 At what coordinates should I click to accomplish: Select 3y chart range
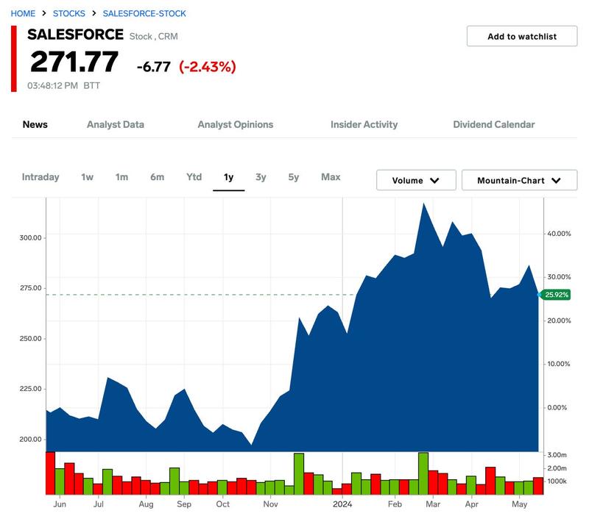pyautogui.click(x=261, y=177)
